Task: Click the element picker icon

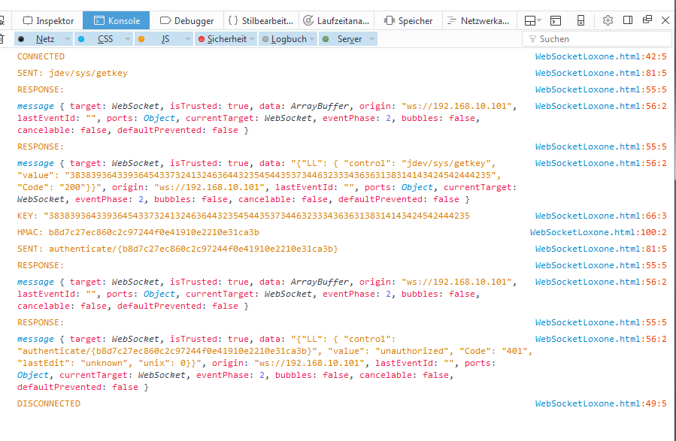Action: tap(4, 21)
